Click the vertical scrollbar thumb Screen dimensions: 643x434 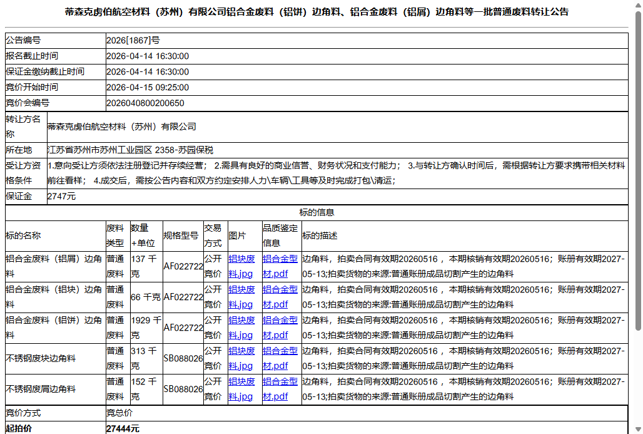(x=637, y=171)
